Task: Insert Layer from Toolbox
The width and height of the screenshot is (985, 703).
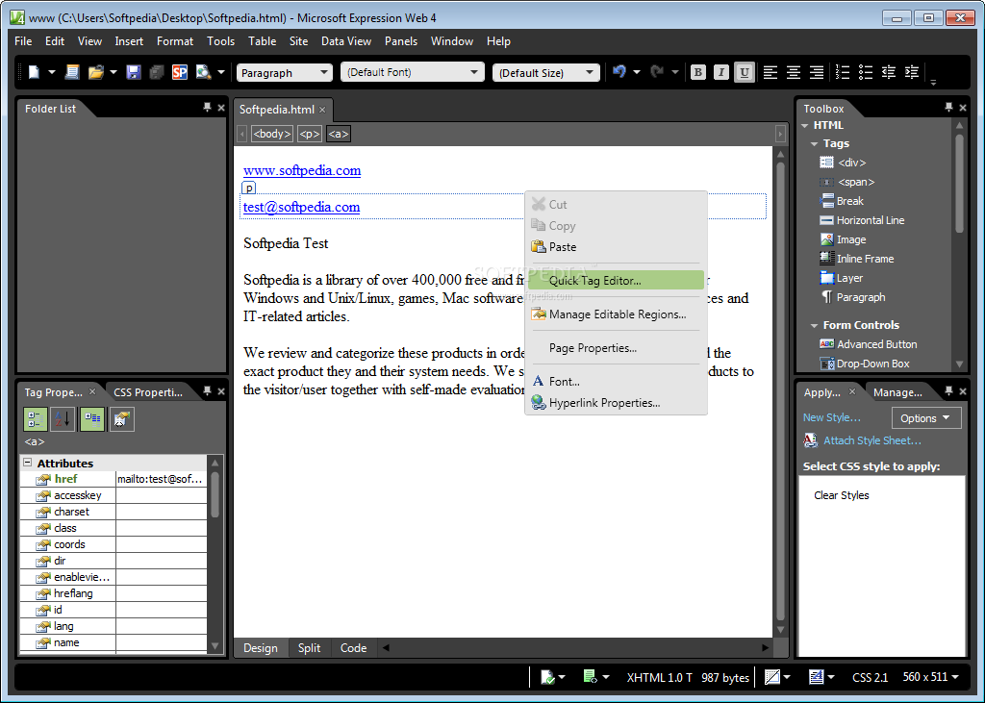Action: coord(842,278)
